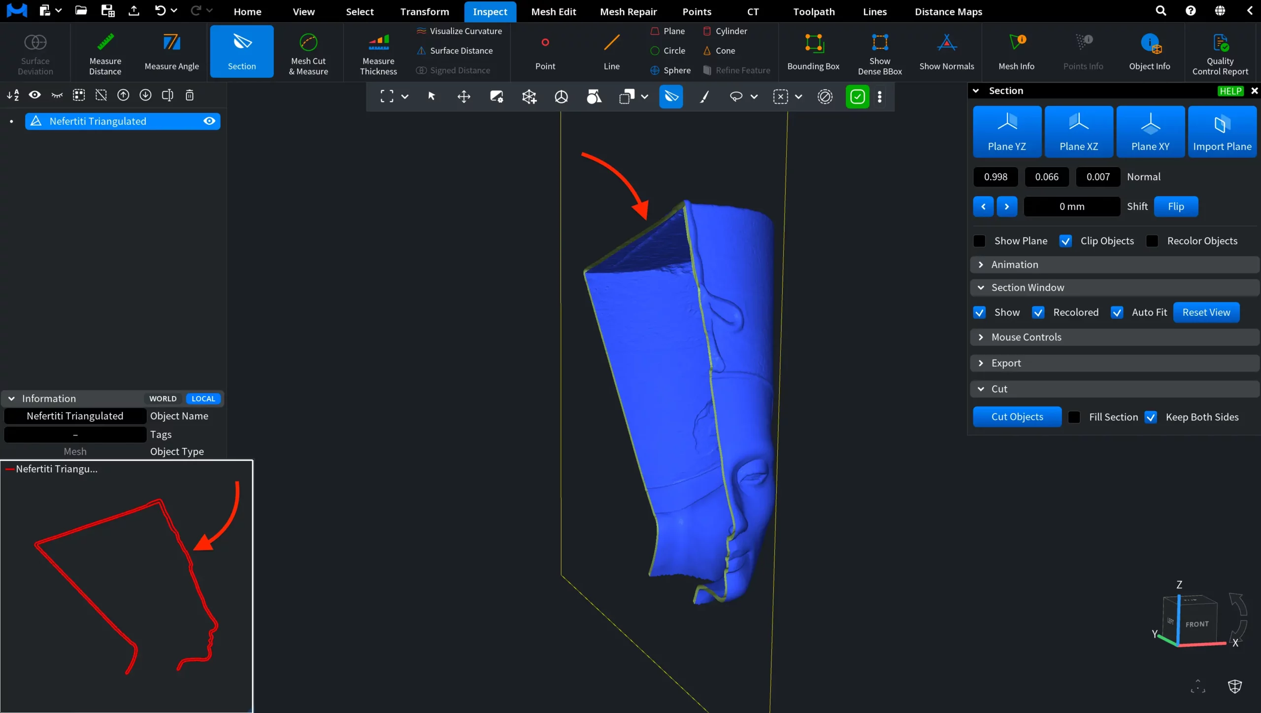Increase shift with the right arrow stepper
The height and width of the screenshot is (713, 1261).
(1007, 206)
